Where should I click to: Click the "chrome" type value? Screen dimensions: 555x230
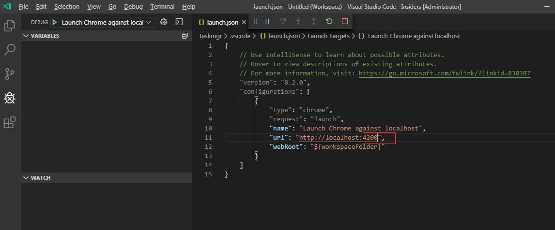click(314, 110)
